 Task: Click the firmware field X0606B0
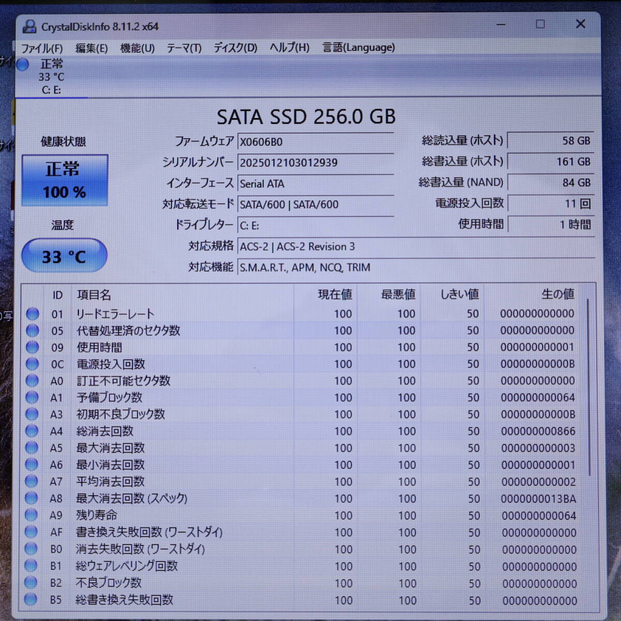click(315, 142)
